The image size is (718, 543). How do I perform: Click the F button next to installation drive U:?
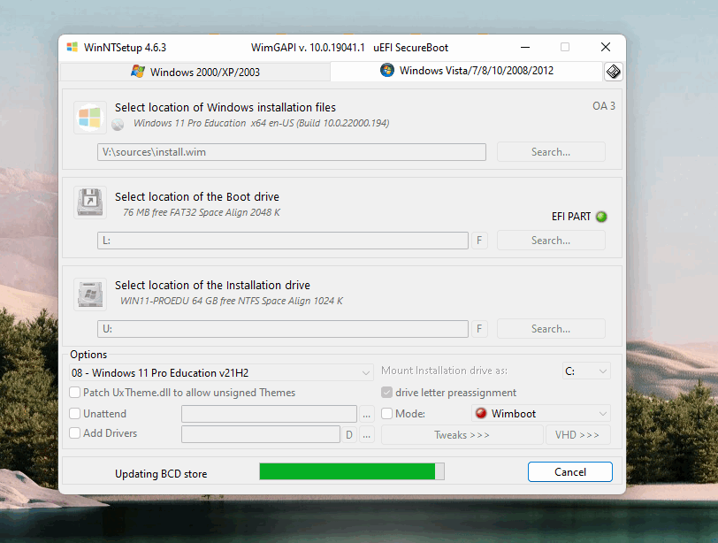tap(479, 329)
